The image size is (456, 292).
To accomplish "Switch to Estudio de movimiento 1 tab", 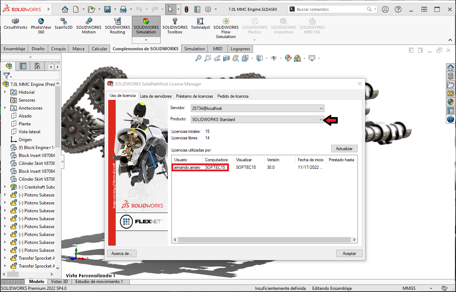I will (99, 282).
